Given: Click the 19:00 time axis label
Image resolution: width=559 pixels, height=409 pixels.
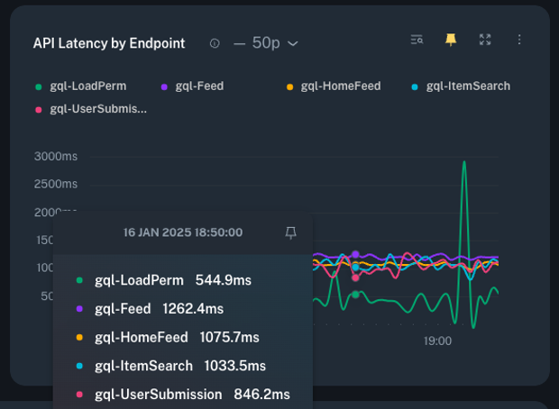Looking at the screenshot, I should click(437, 341).
